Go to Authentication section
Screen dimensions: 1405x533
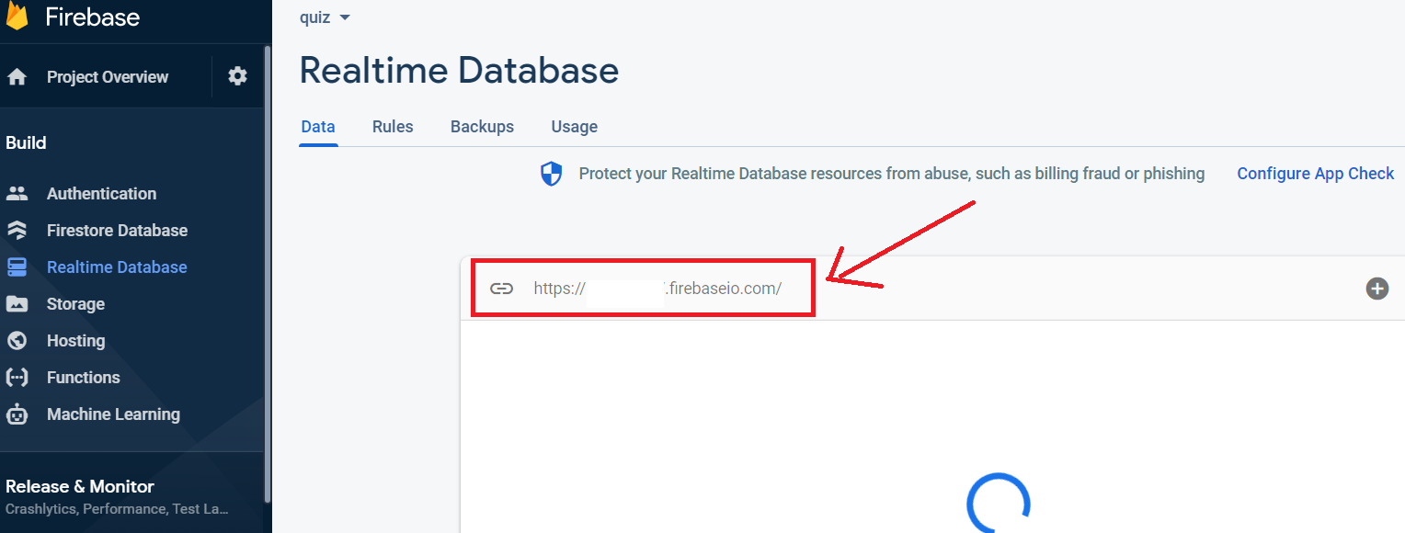point(101,194)
